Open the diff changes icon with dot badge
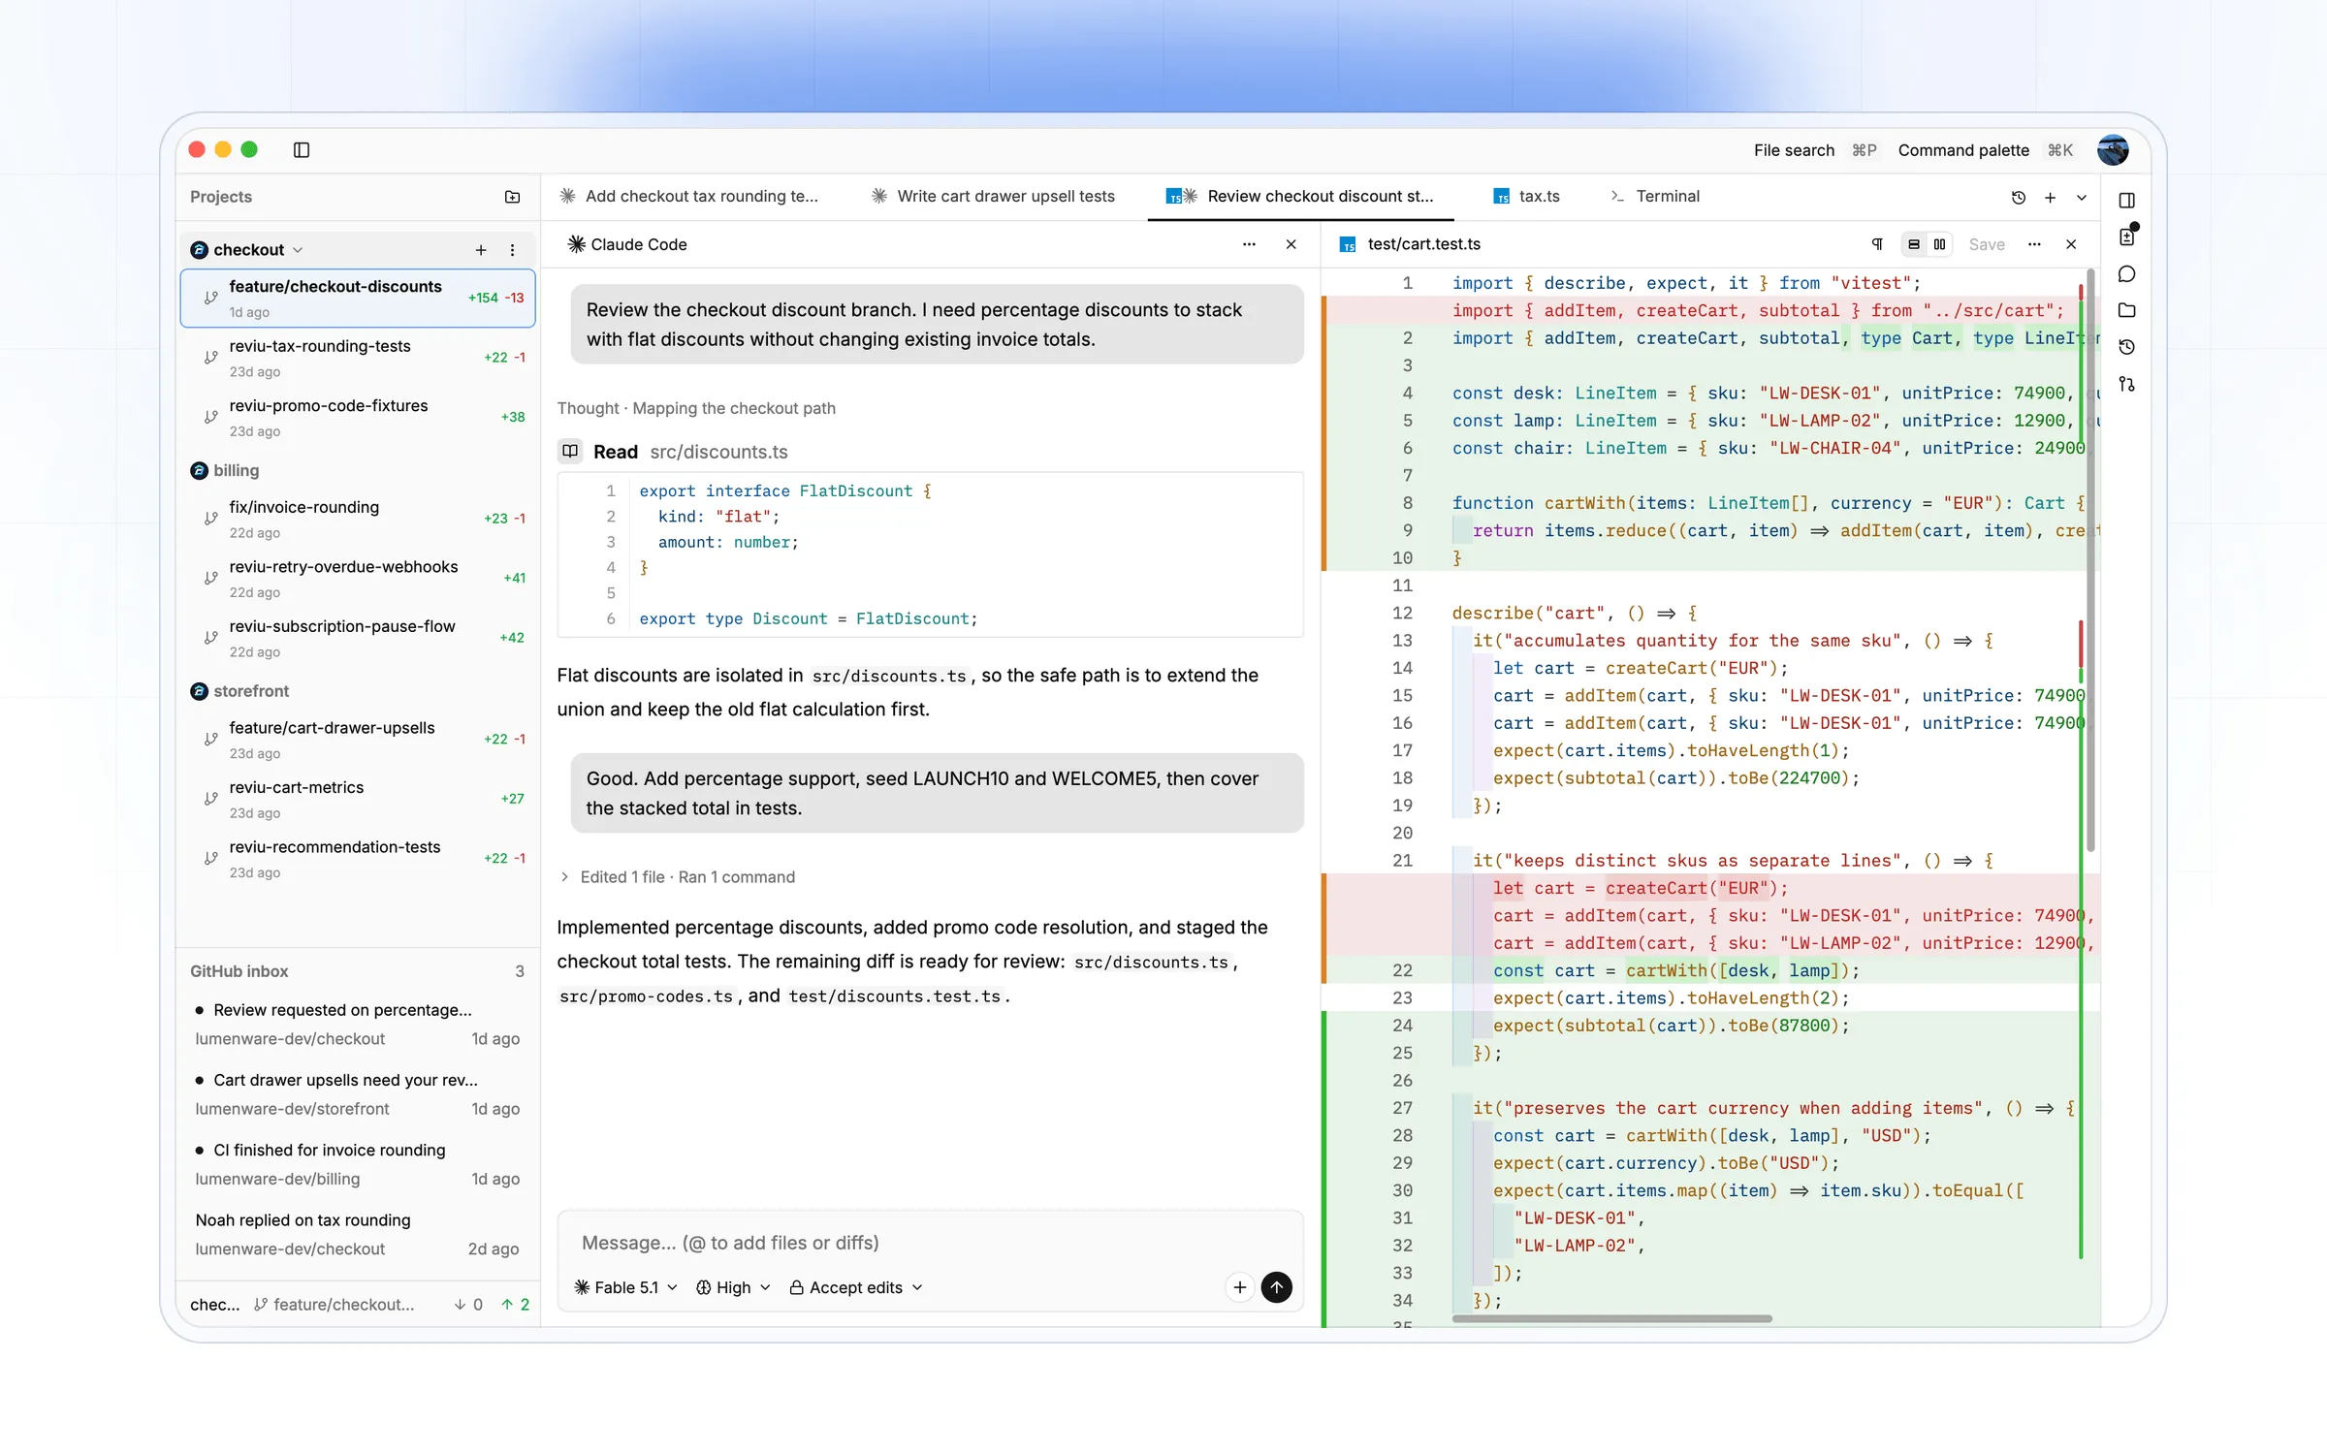 point(2127,237)
